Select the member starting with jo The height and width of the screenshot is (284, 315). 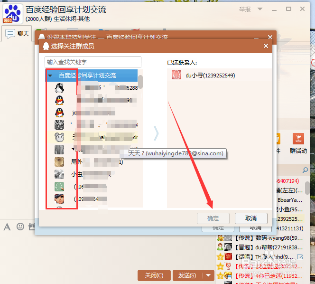(x=93, y=113)
